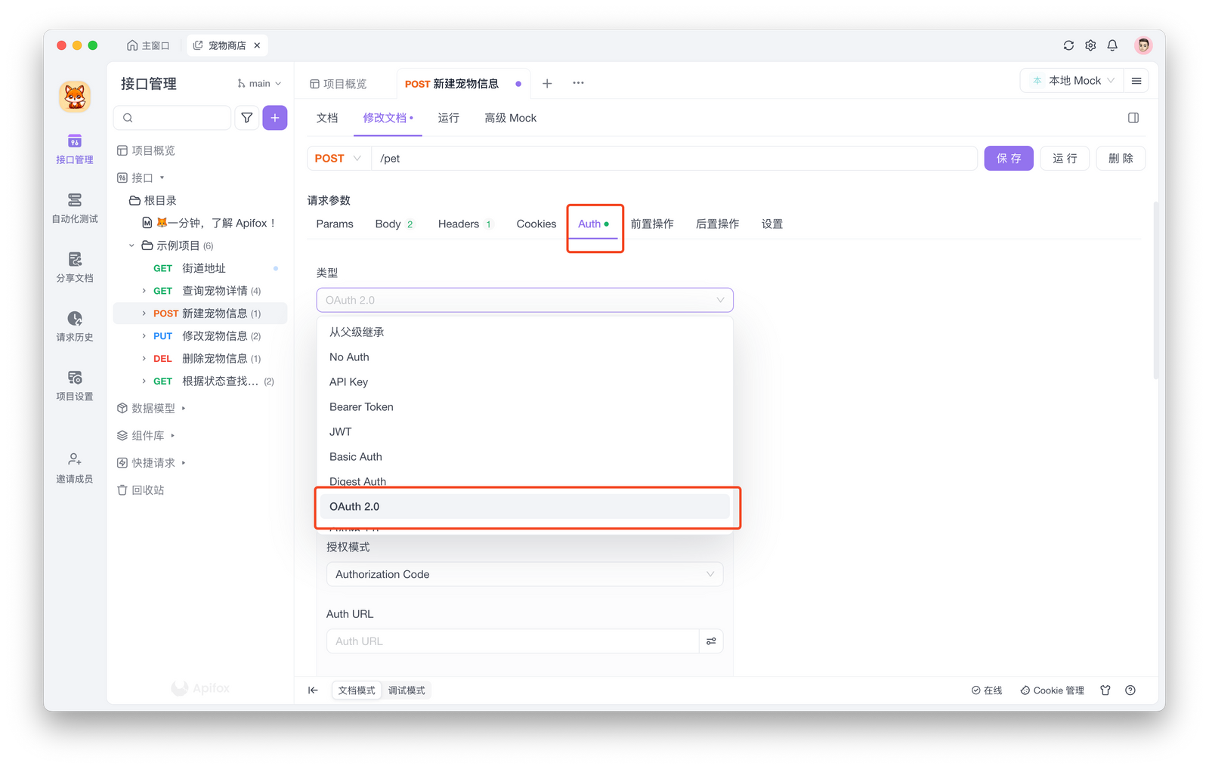The height and width of the screenshot is (769, 1209).
Task: Open the POST method dropdown
Action: (339, 159)
